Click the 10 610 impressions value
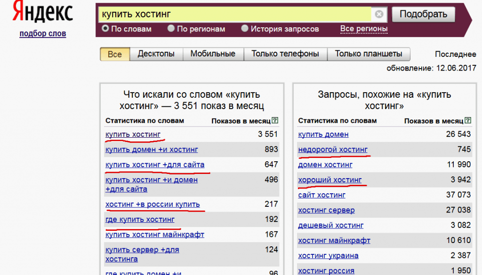 tap(458, 240)
